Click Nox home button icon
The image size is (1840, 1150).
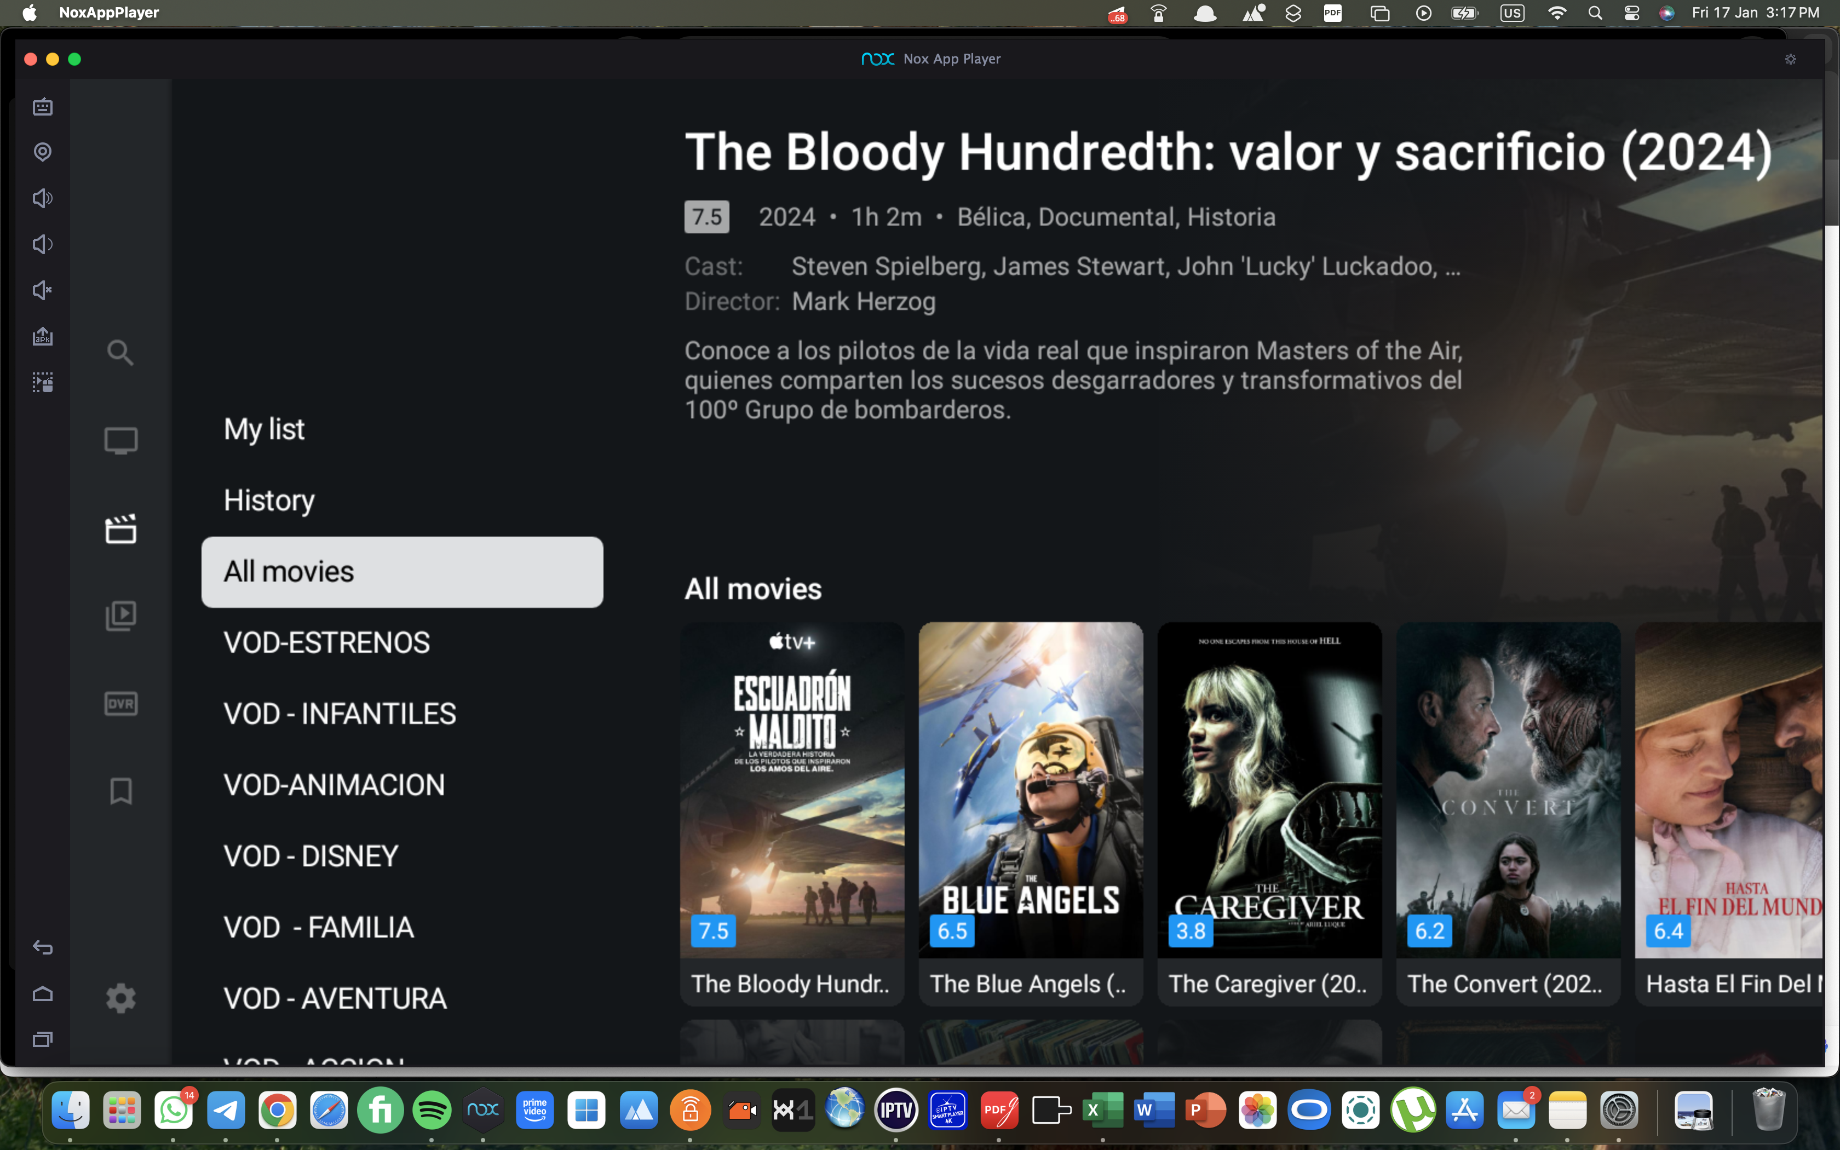click(43, 993)
